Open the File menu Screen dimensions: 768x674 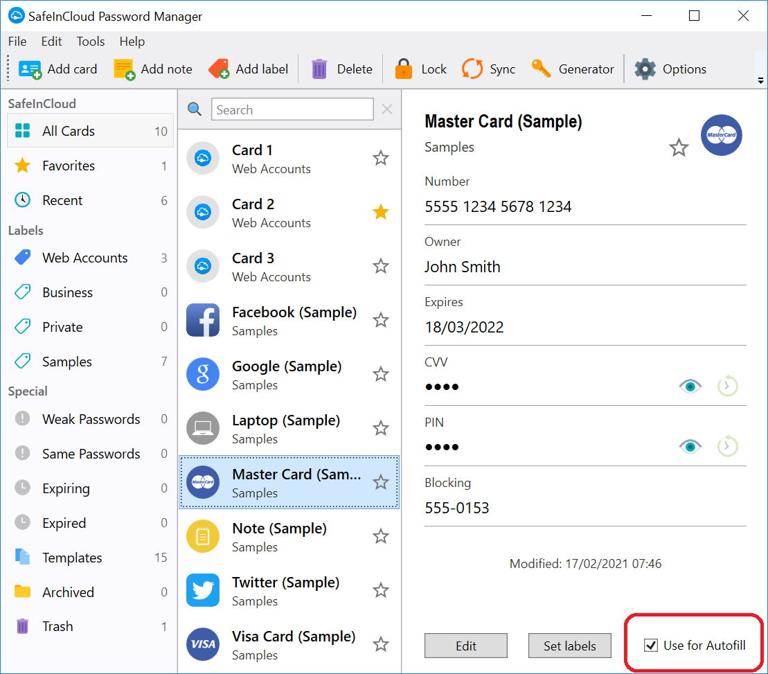pyautogui.click(x=17, y=41)
